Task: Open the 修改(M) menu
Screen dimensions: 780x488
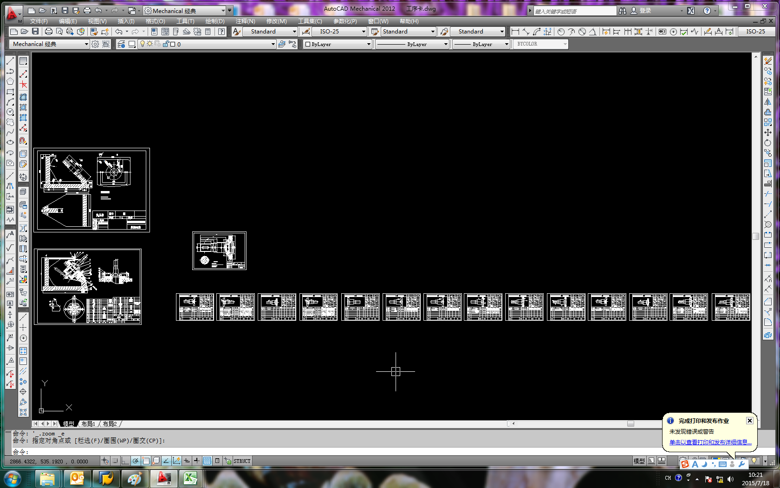Action: tap(276, 21)
